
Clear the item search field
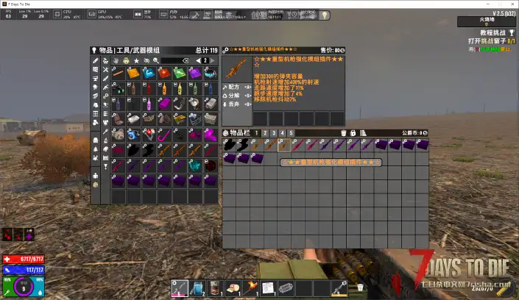click(x=185, y=60)
